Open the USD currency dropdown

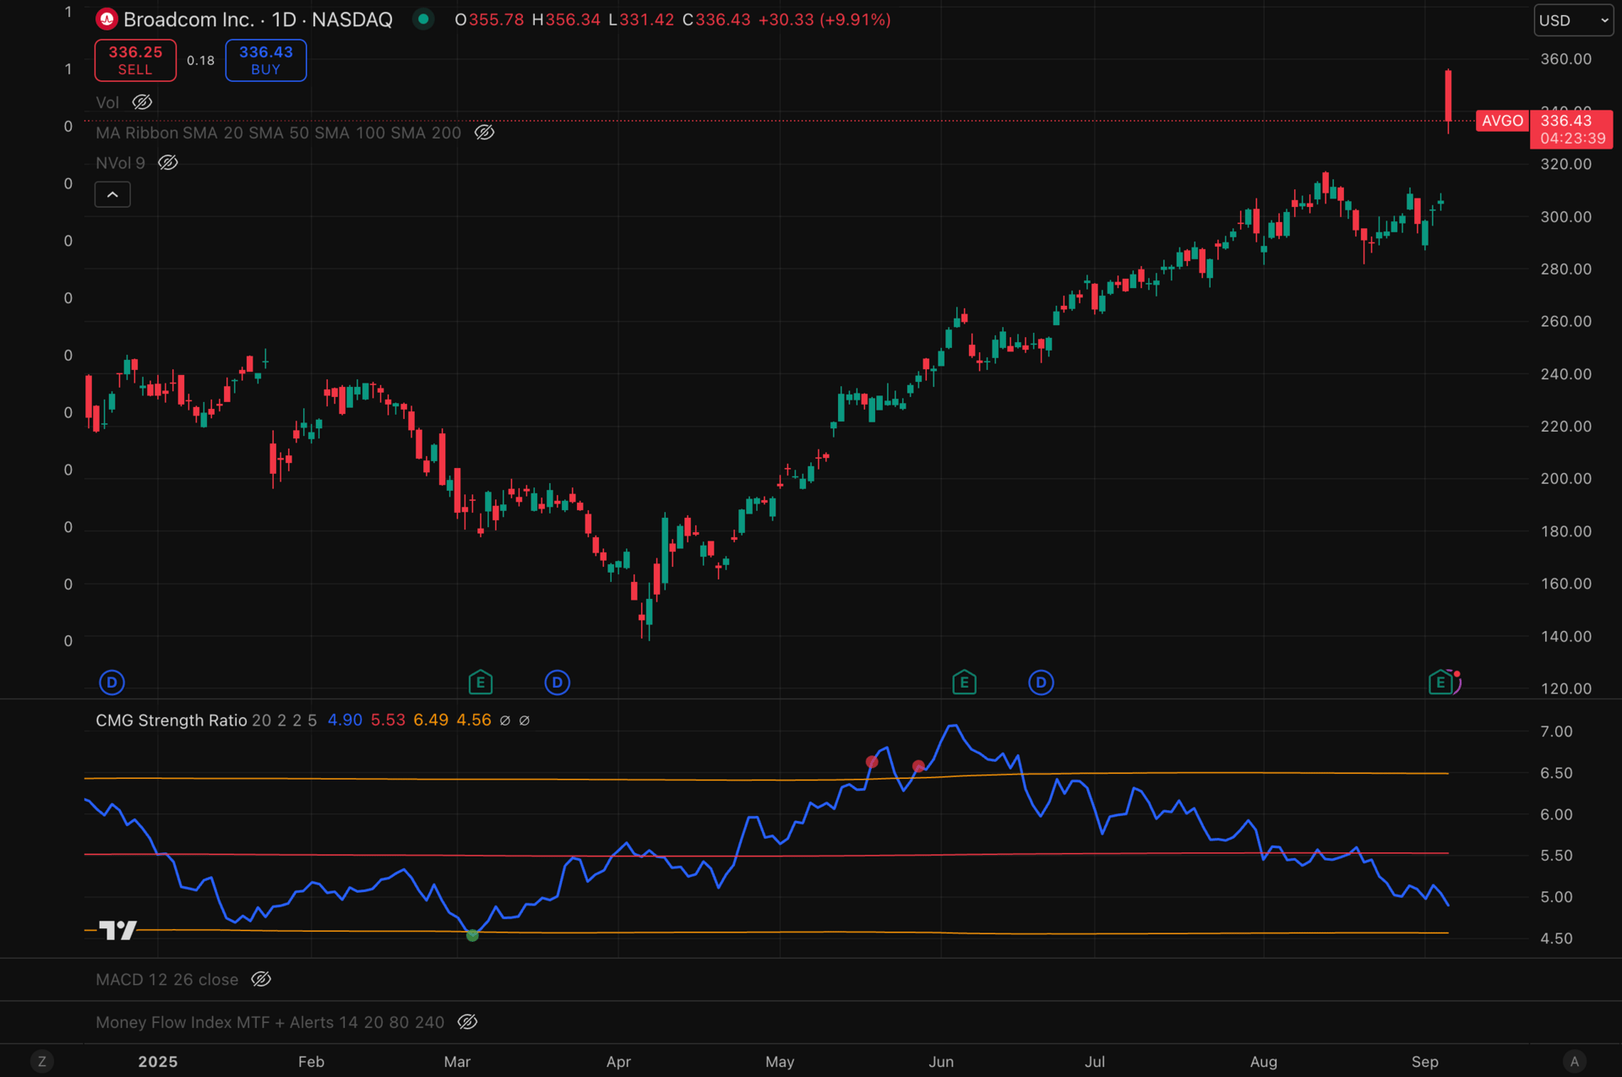point(1573,20)
